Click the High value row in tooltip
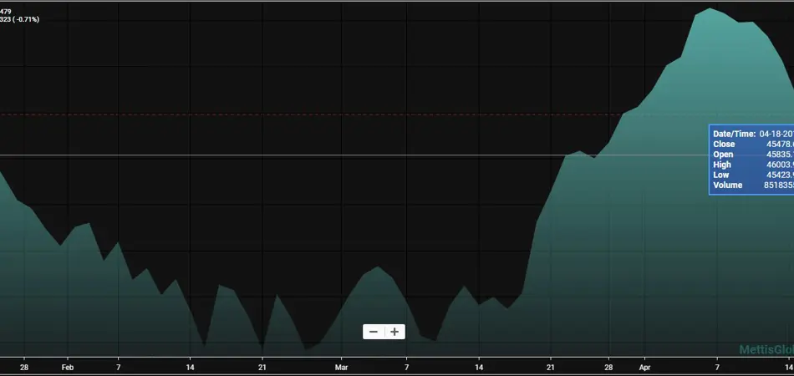Image resolution: width=794 pixels, height=376 pixels. 751,165
